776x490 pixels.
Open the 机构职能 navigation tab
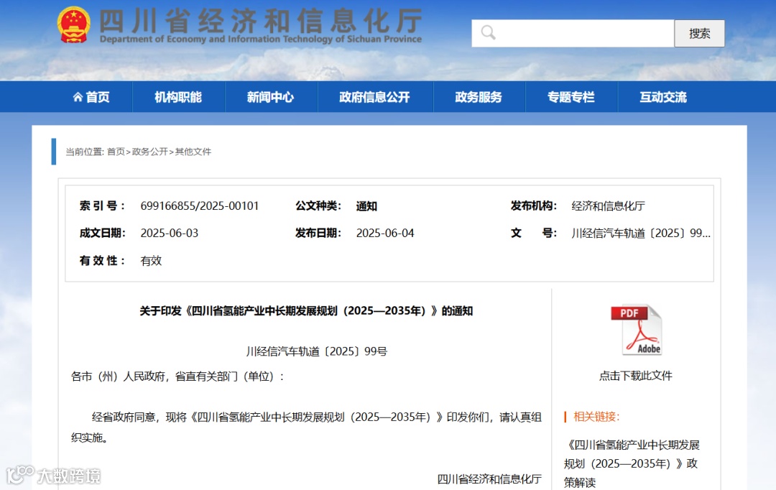click(x=178, y=97)
